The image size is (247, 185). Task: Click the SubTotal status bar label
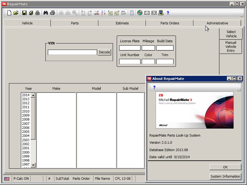pos(62,179)
